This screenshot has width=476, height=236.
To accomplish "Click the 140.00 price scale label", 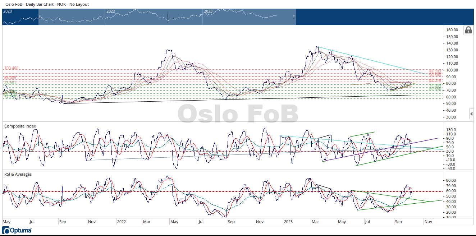I will pos(452,43).
